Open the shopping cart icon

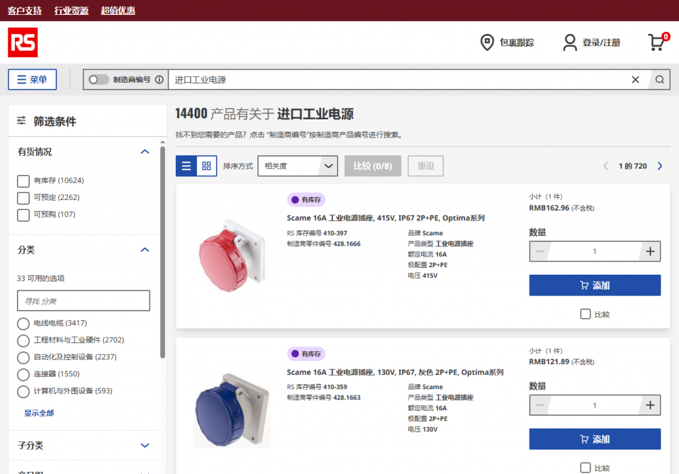[x=658, y=42]
